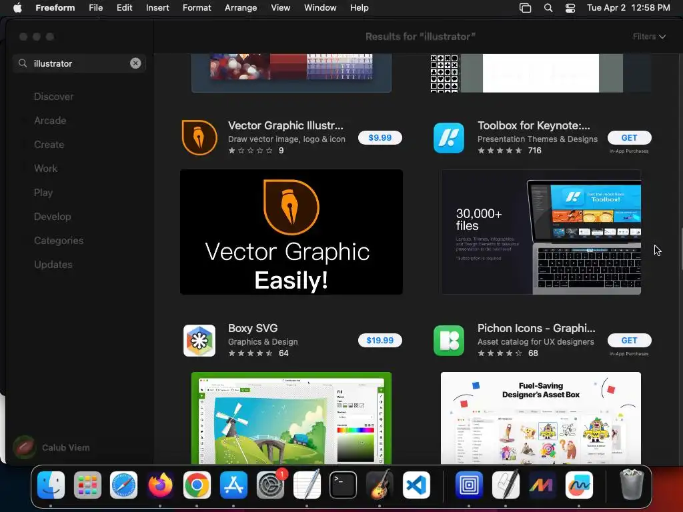This screenshot has height=512, width=683.
Task: Select Create in sidebar
Action: pos(49,145)
